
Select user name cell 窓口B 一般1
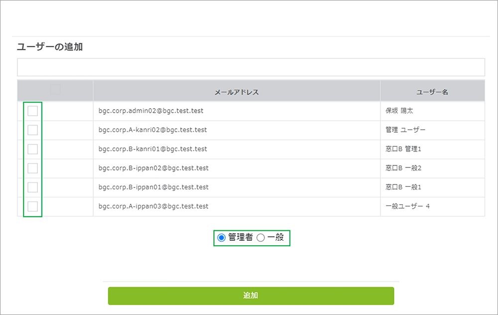click(403, 187)
